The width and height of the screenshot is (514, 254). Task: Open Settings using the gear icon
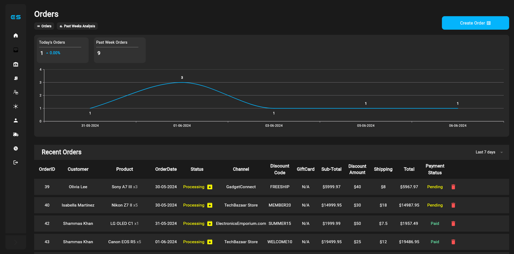click(16, 148)
